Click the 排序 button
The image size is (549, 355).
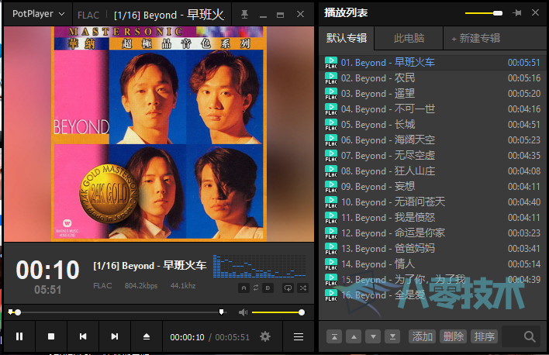484,336
